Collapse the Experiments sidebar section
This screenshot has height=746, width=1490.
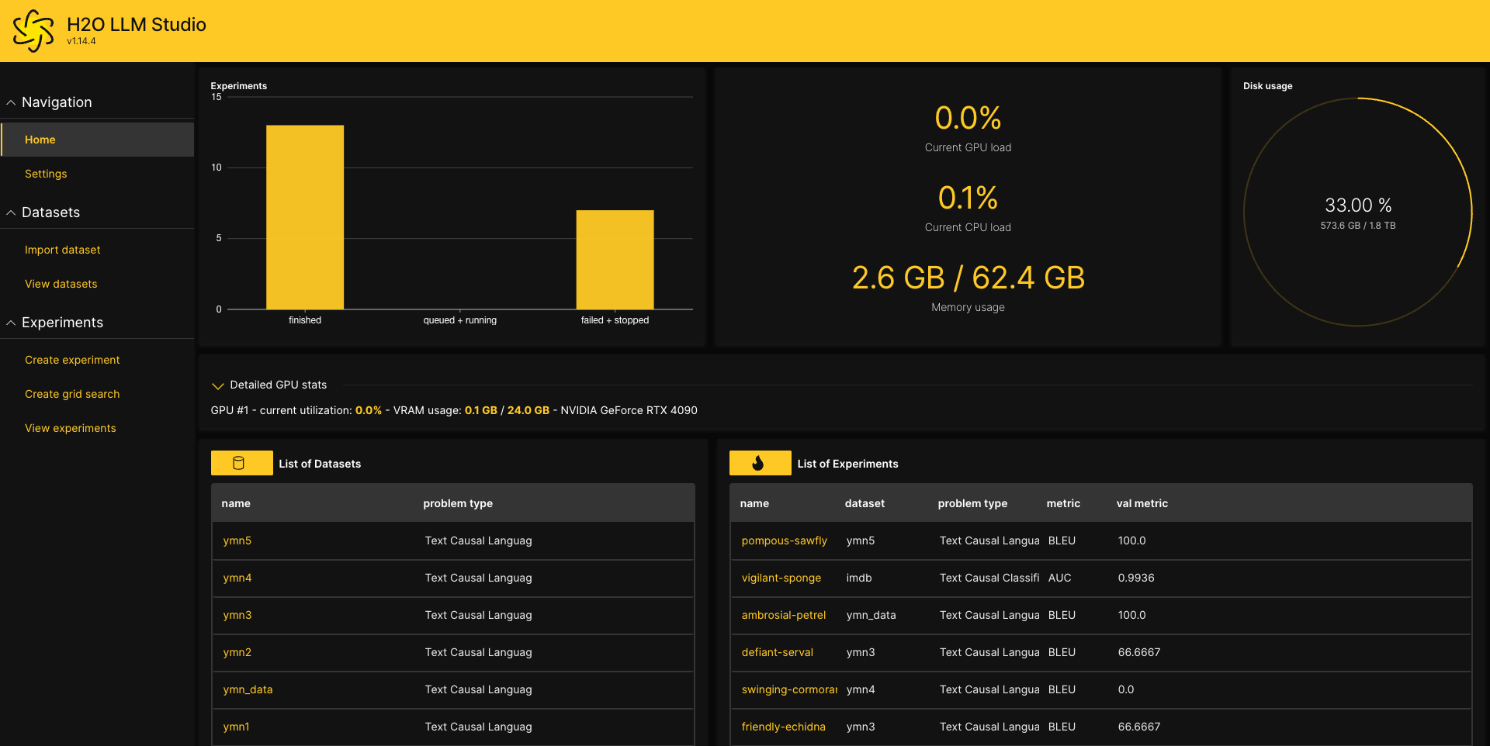click(x=11, y=323)
